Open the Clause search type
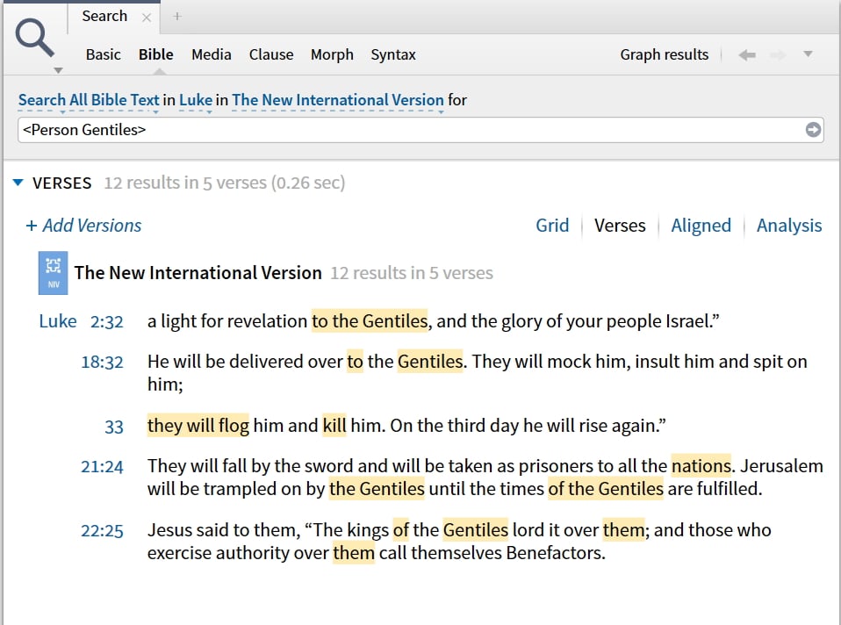Image resolution: width=841 pixels, height=625 pixels. click(x=271, y=54)
